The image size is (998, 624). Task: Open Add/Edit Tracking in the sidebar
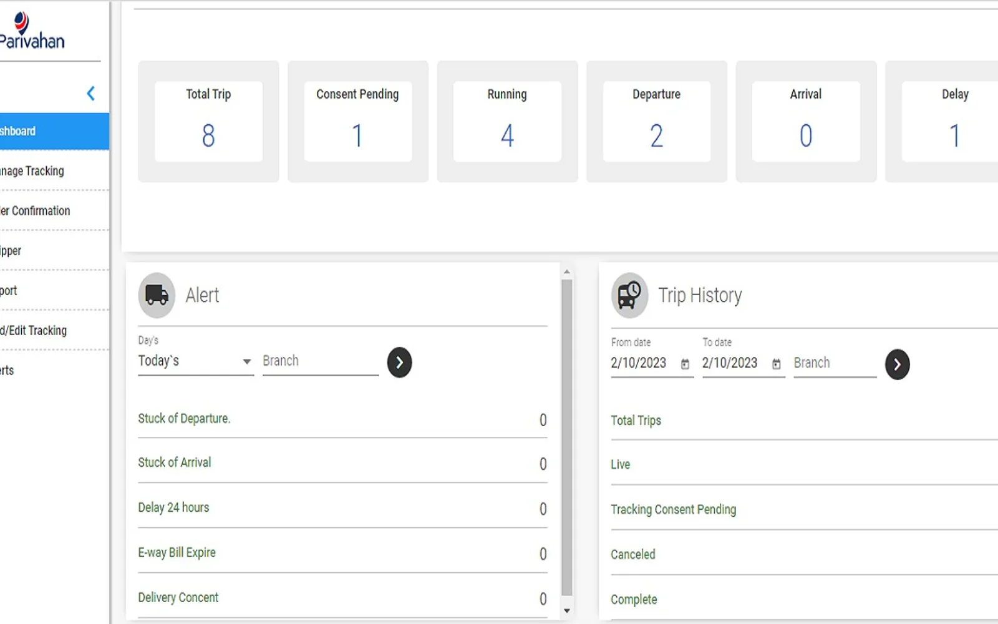click(x=54, y=331)
